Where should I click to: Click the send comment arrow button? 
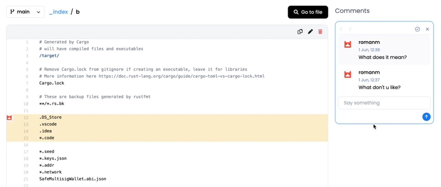pos(426,117)
